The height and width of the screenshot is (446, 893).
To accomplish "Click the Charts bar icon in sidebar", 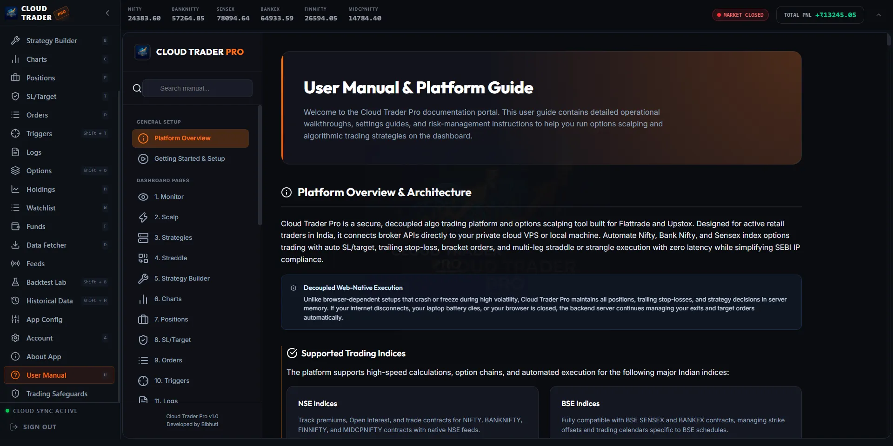I will click(x=15, y=59).
